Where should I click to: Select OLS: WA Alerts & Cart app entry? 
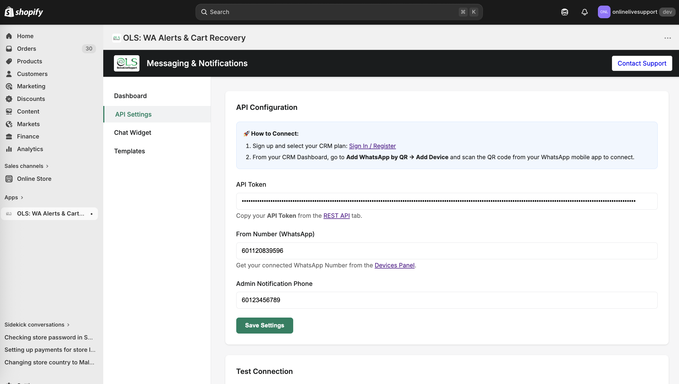tap(49, 214)
